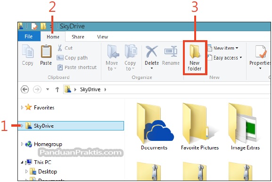Select the Favorite Pictures folder
The image size is (272, 182).
click(200, 127)
